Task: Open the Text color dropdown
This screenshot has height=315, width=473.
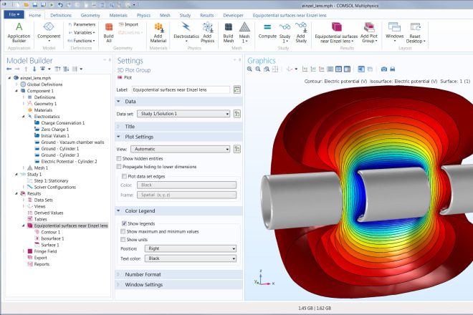Action: tap(191, 258)
